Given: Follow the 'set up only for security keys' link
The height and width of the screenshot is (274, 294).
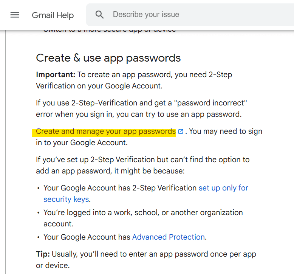Looking at the screenshot, I should [x=223, y=188].
